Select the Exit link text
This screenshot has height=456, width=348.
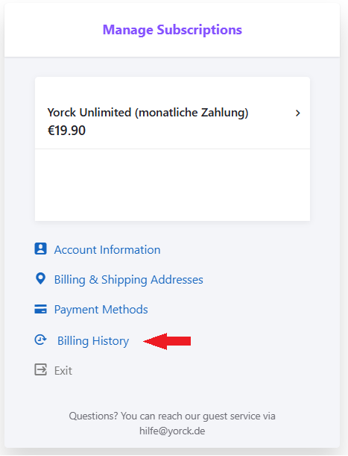point(63,371)
